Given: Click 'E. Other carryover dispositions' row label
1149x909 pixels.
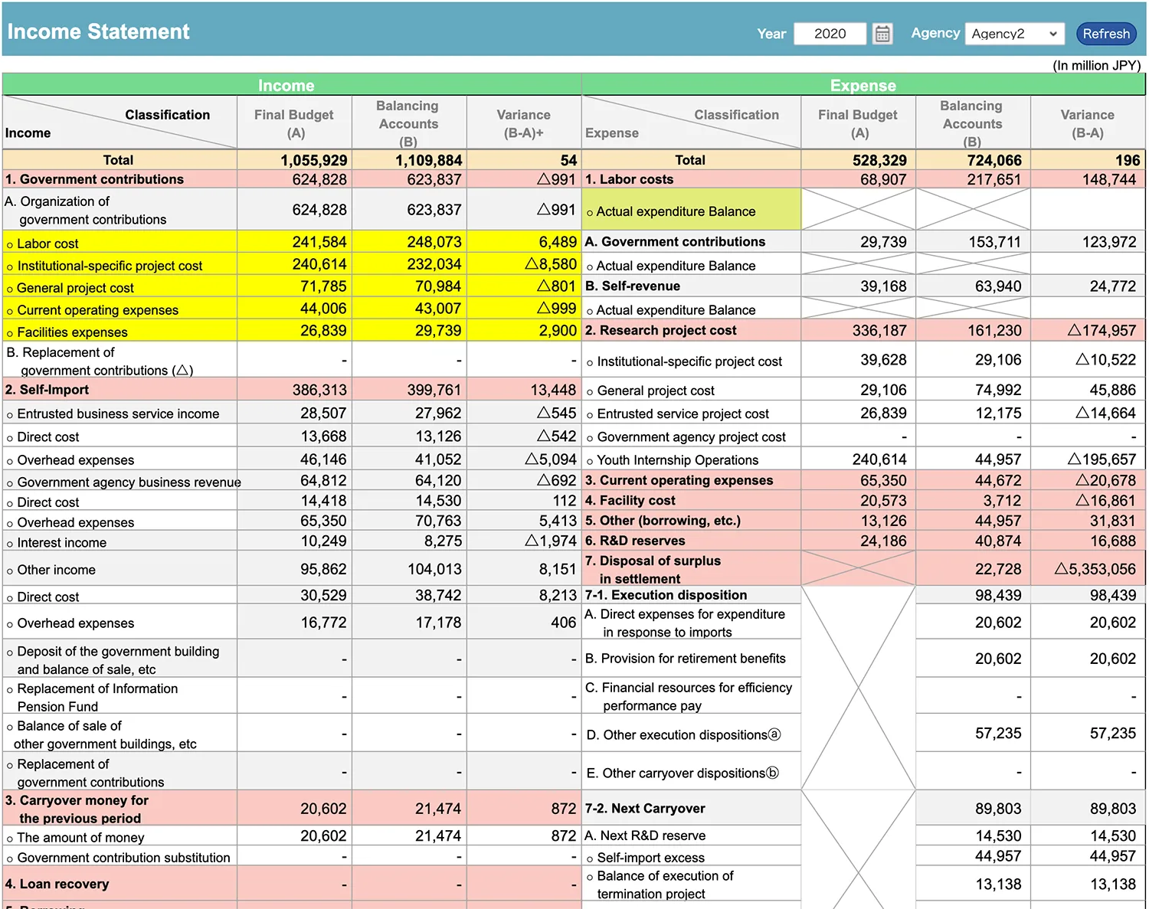Looking at the screenshot, I should (682, 773).
